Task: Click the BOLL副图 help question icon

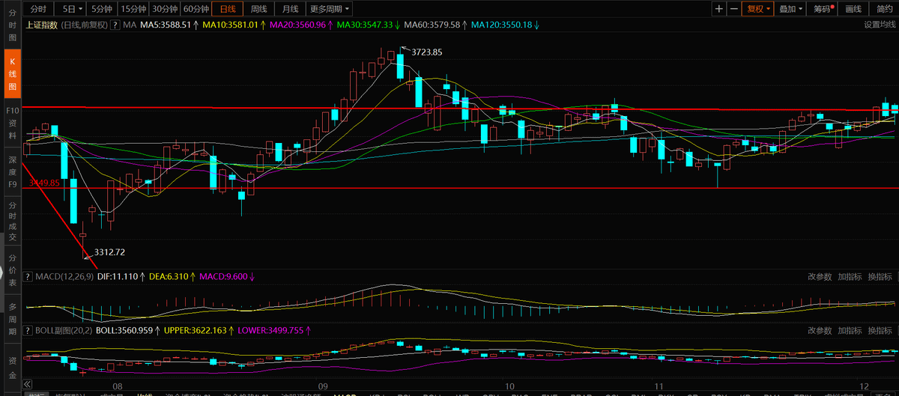Action: pyautogui.click(x=29, y=330)
